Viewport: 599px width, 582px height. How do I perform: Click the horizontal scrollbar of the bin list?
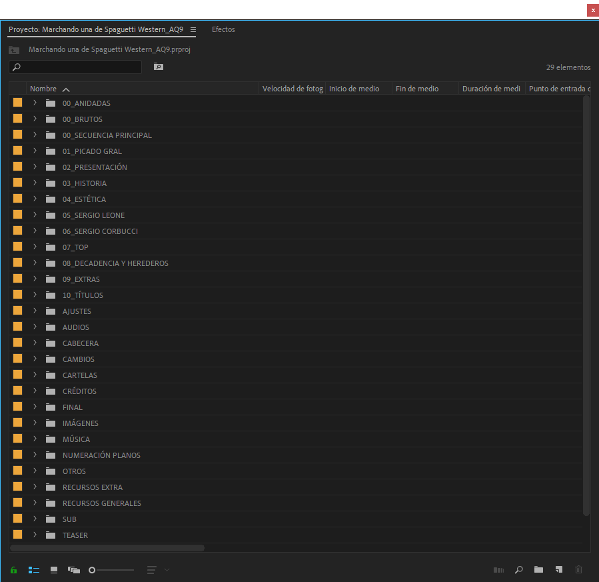(x=107, y=548)
